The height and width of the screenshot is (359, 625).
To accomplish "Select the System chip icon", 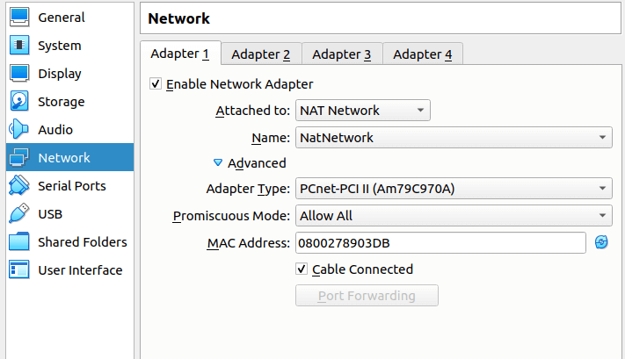I will click(x=19, y=45).
